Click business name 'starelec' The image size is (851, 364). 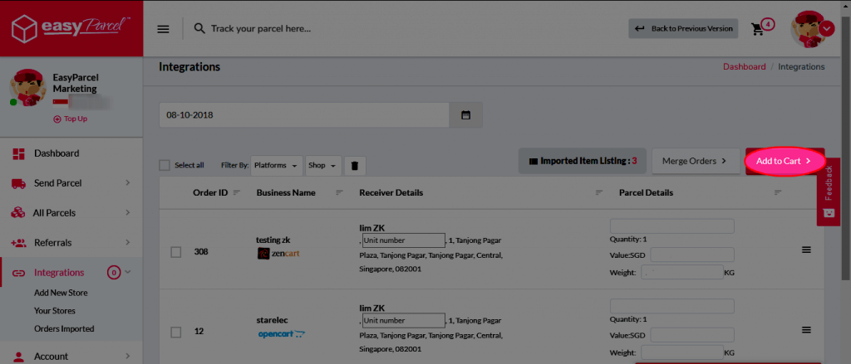coord(272,319)
